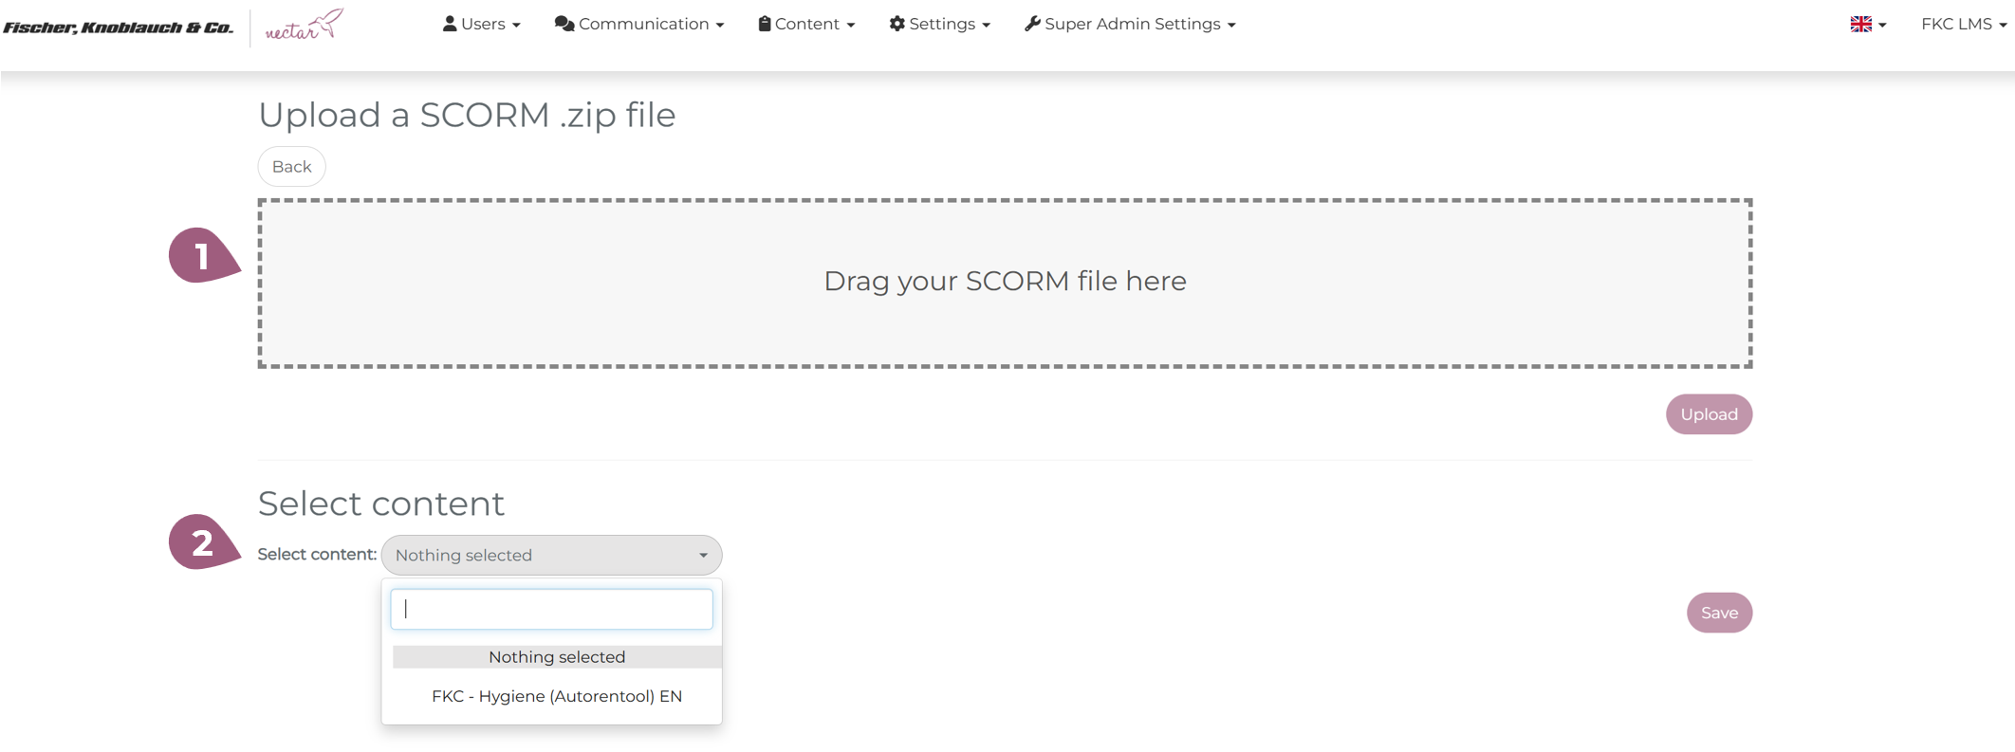Click the step 2 number badge
This screenshot has height=752, width=2015.
[x=201, y=542]
